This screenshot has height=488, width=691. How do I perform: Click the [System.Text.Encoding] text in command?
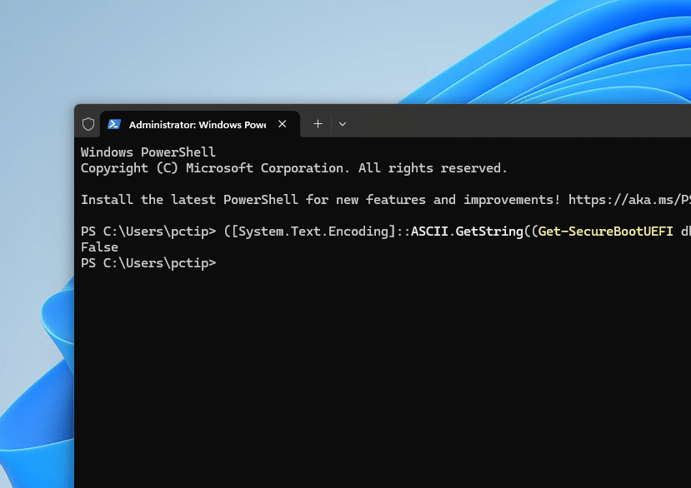tap(316, 232)
